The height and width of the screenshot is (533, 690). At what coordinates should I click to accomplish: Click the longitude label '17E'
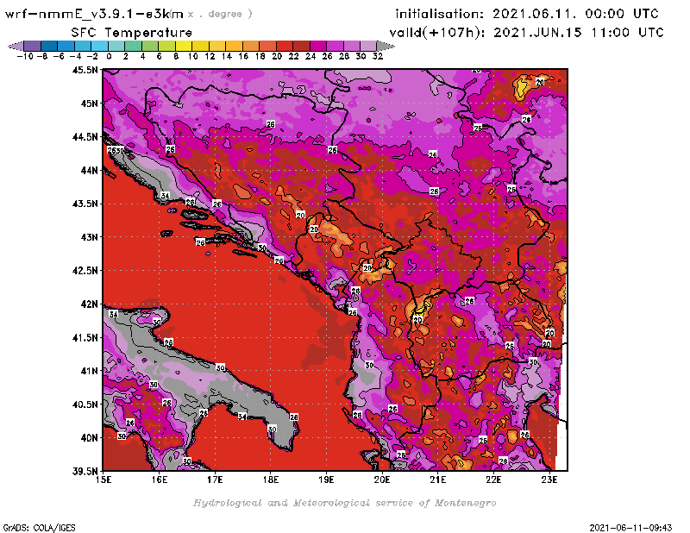[x=215, y=480]
